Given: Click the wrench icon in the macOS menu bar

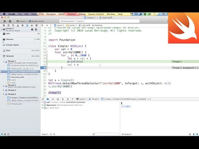Looking at the screenshot, I should click(141, 14).
